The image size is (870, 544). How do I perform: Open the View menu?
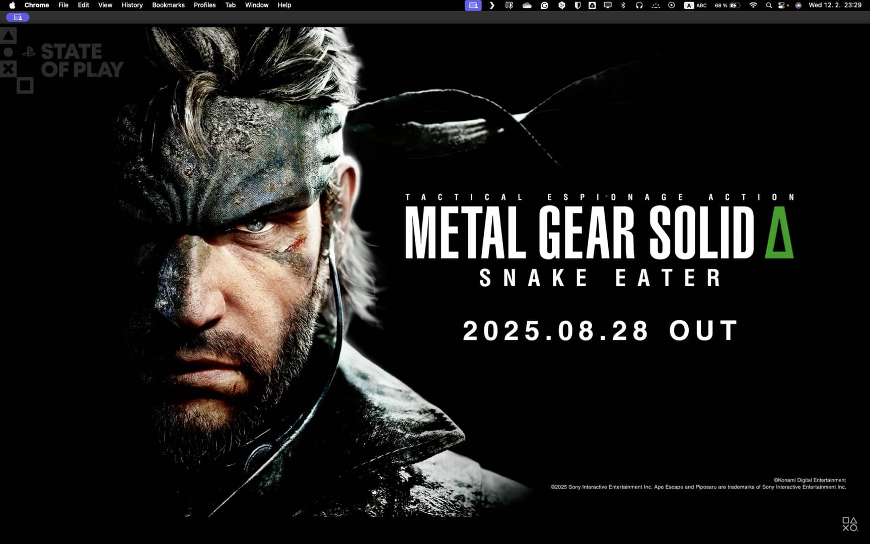pyautogui.click(x=105, y=5)
